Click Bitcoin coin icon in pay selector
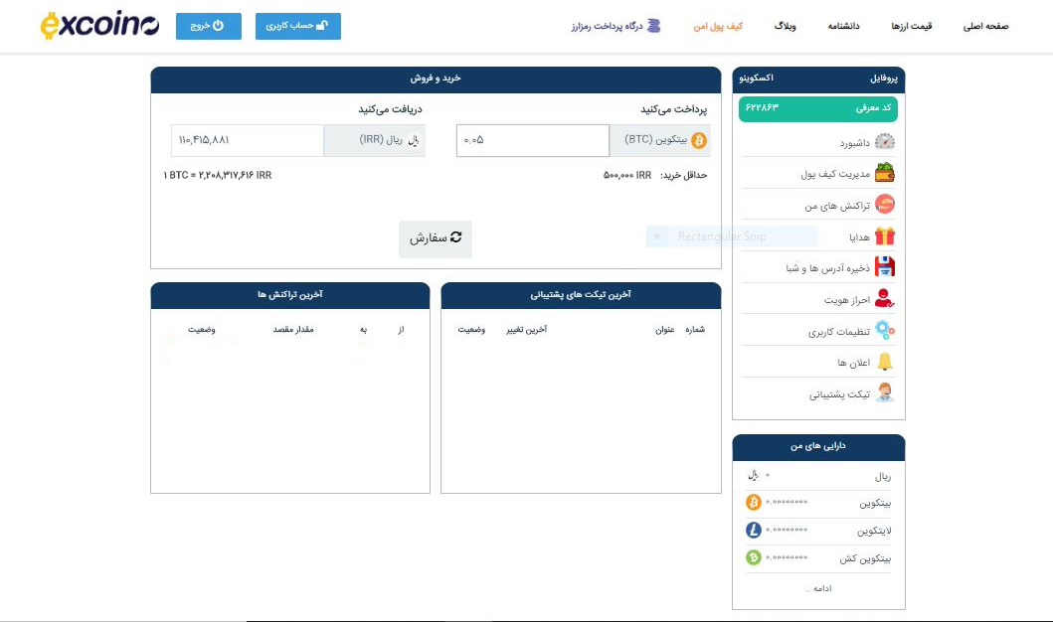This screenshot has height=622, width=1053. click(x=699, y=140)
